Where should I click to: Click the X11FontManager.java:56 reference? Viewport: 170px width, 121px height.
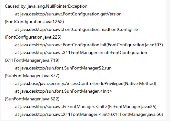point(137,115)
